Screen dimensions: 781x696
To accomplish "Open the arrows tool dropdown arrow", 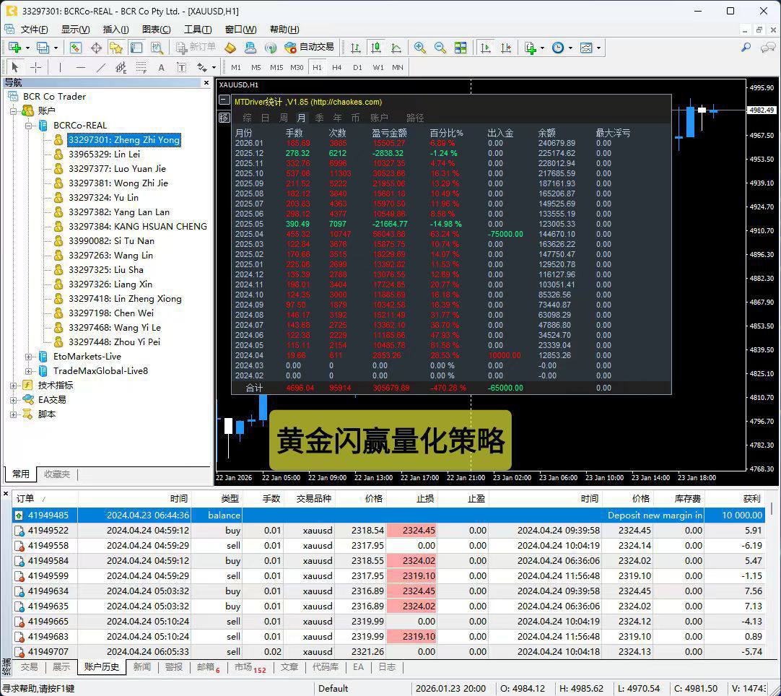I will click(x=214, y=67).
